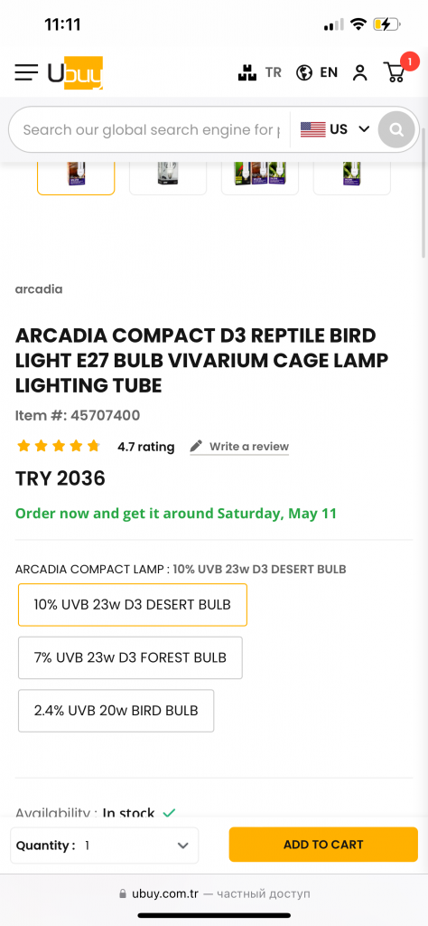Focus the global search input field

[150, 129]
